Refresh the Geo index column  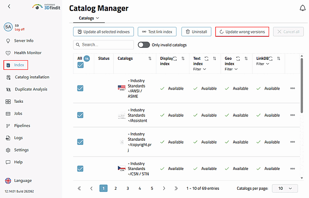(x=238, y=59)
